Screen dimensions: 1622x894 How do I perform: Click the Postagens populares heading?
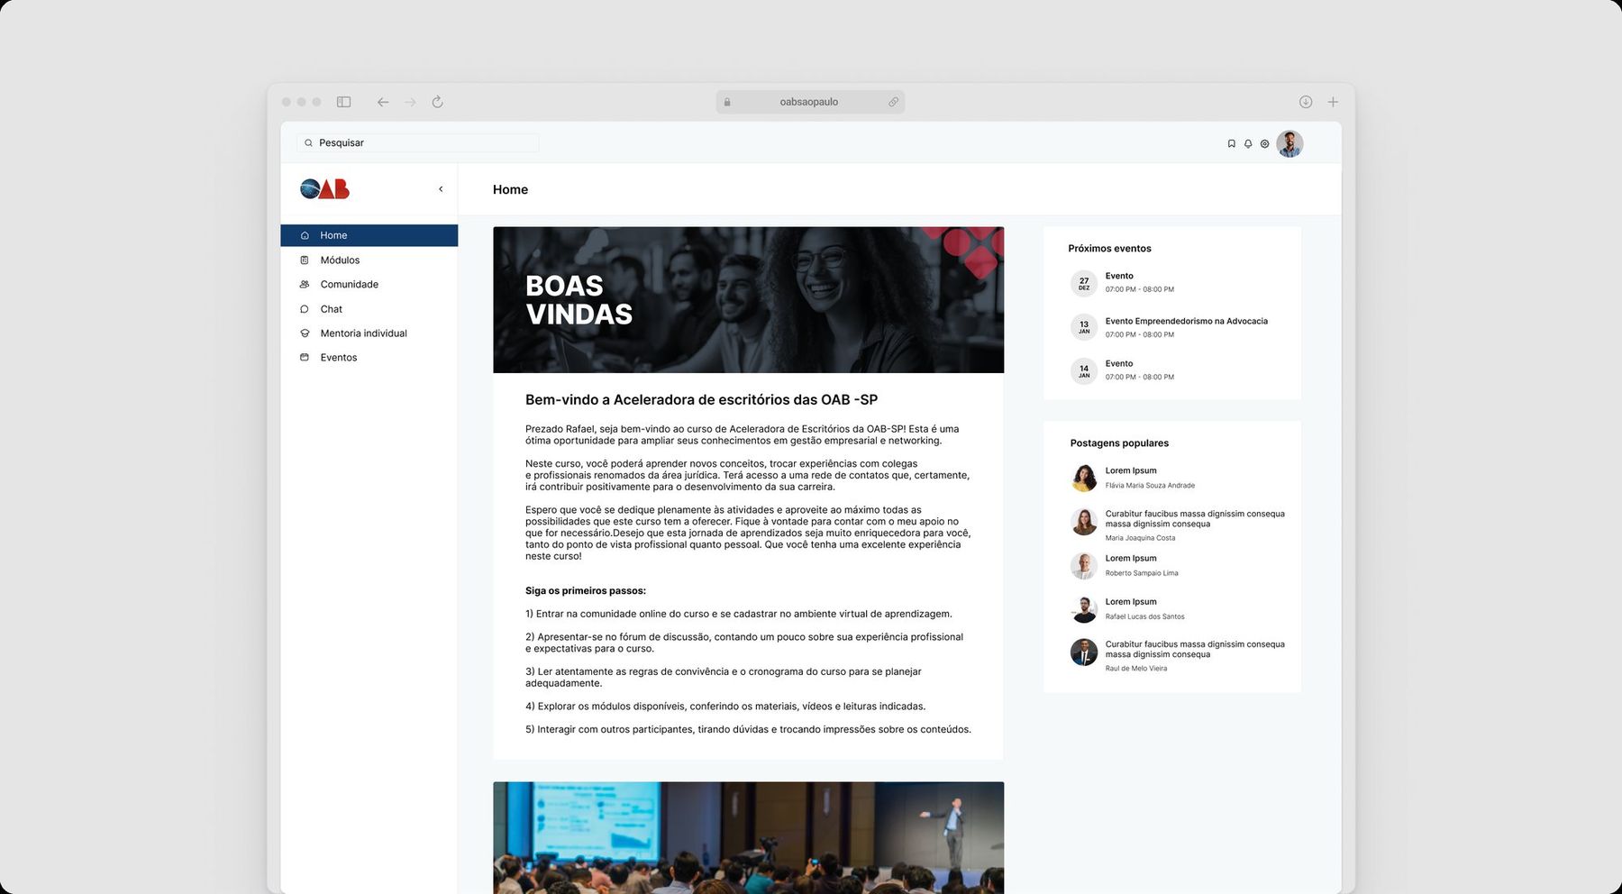[1119, 443]
